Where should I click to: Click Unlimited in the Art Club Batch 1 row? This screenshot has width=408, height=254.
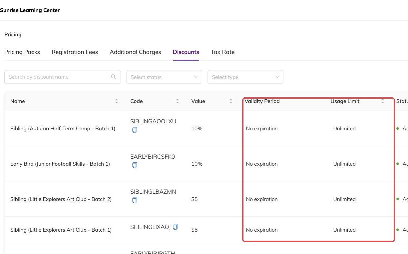[344, 230]
